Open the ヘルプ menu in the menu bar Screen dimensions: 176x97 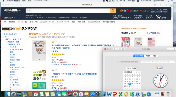coord(47,1)
